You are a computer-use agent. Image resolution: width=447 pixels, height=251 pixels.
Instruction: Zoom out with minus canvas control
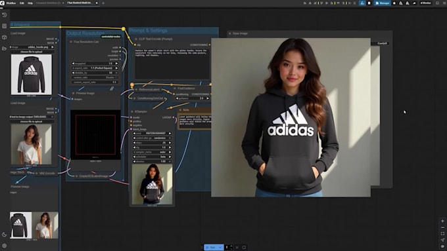click(x=442, y=227)
